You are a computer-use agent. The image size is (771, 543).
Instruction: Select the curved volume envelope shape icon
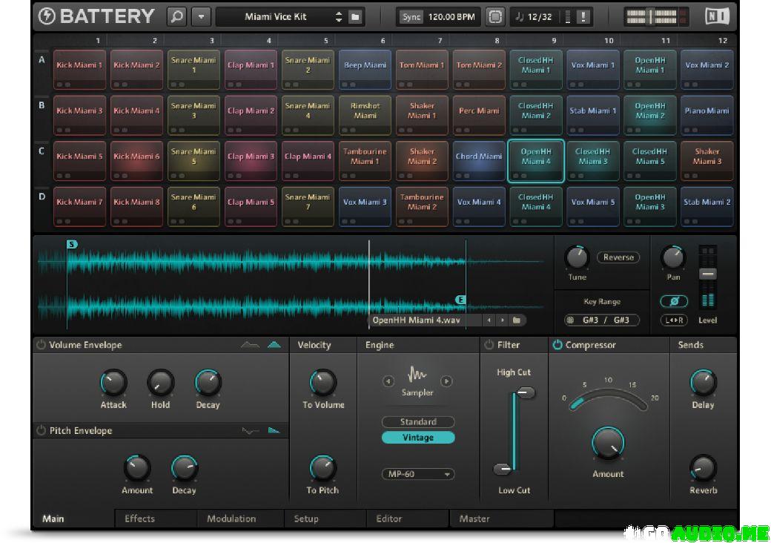click(x=250, y=345)
